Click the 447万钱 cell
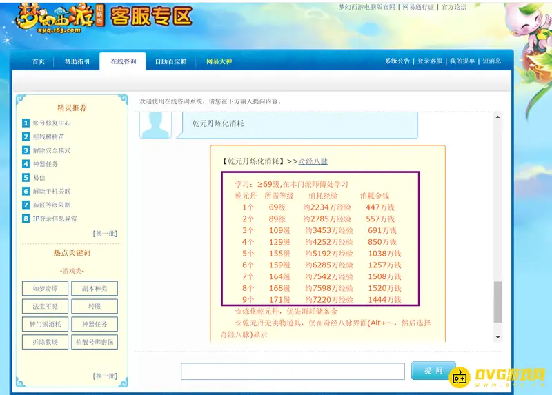Screen dimensions: 552x395 point(380,207)
